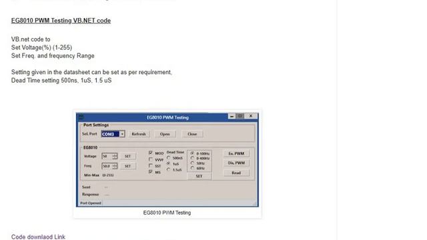Click the Close port button
This screenshot has height=240, width=427.
coord(192,134)
